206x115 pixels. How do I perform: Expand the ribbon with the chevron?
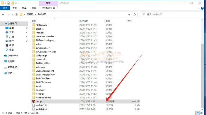point(198,8)
